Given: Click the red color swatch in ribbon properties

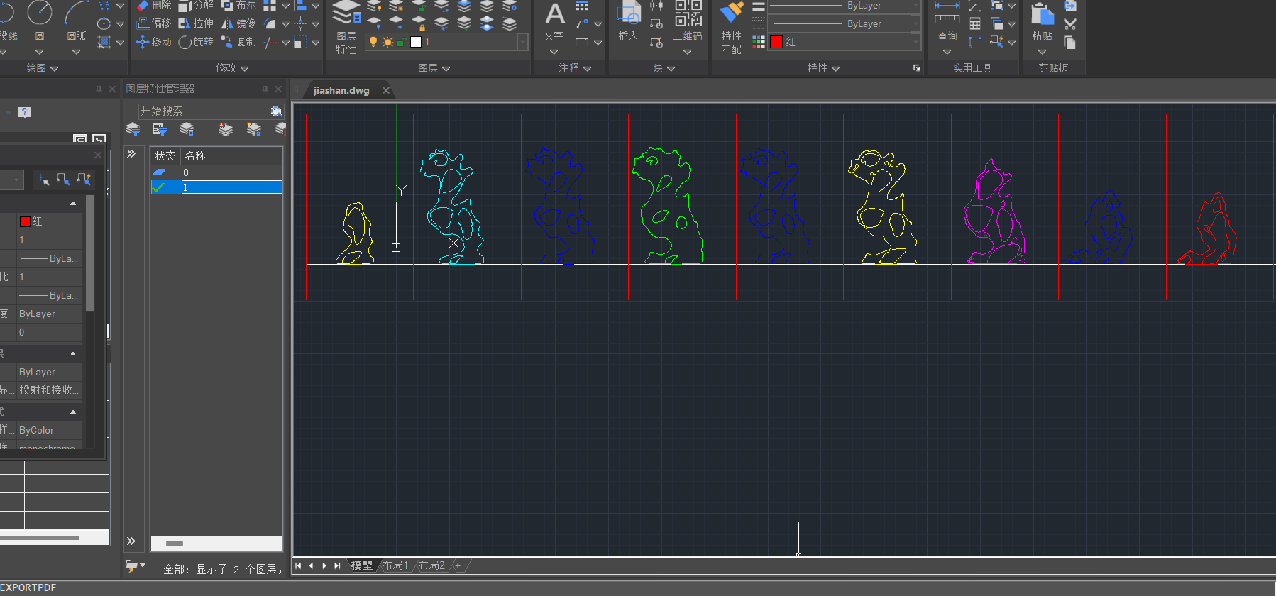Looking at the screenshot, I should [776, 42].
